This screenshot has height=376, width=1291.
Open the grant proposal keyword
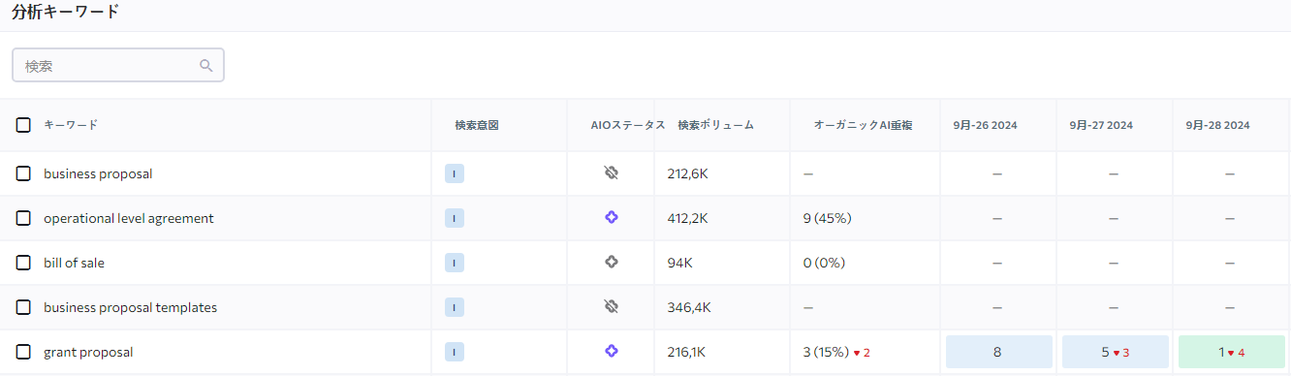click(x=88, y=352)
